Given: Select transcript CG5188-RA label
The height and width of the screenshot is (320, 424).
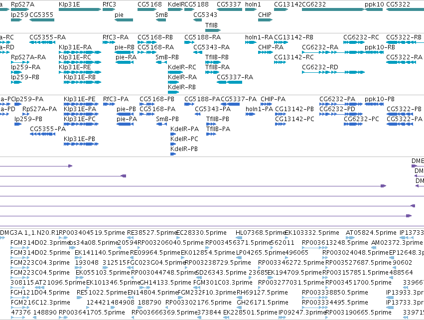Looking at the screenshot, I should (x=203, y=37).
